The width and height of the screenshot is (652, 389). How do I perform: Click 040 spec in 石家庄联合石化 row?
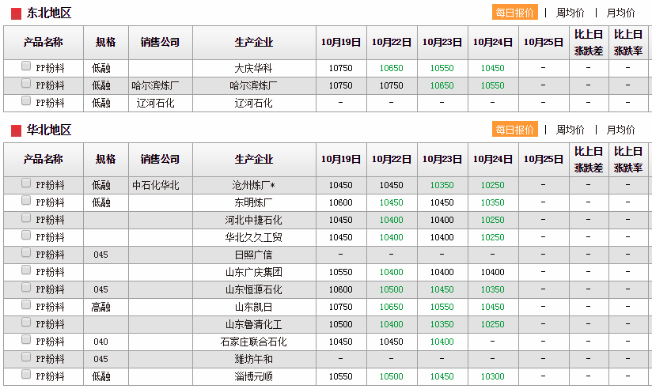pyautogui.click(x=100, y=342)
